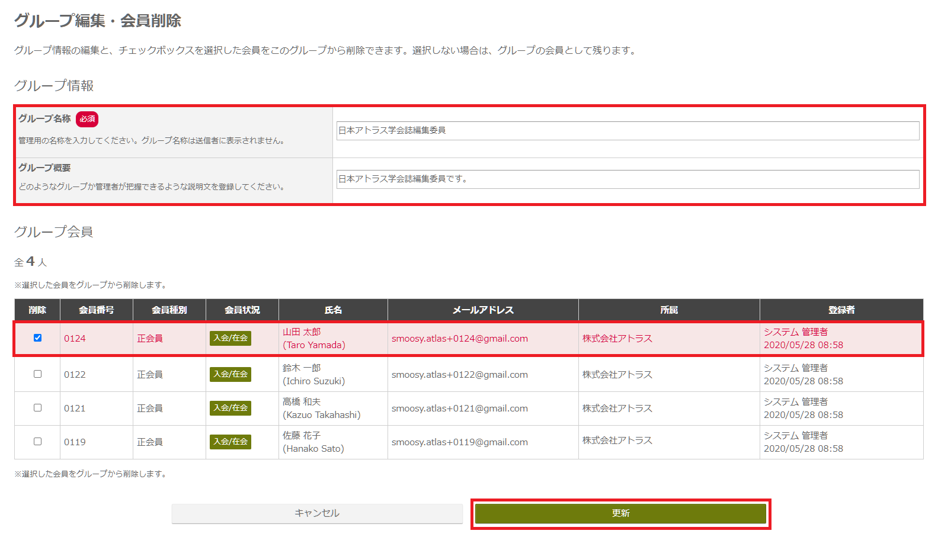The width and height of the screenshot is (938, 537).
Task: Click email smoosy.atlas+0122@gmail.com
Action: (459, 375)
